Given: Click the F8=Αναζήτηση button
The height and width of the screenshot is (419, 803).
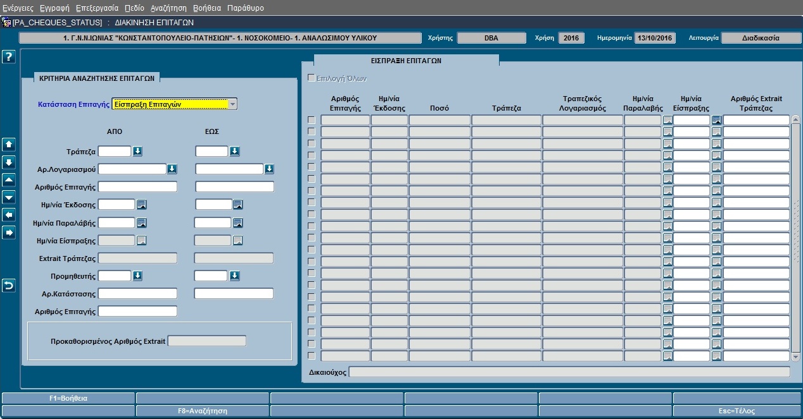Looking at the screenshot, I should [x=203, y=411].
